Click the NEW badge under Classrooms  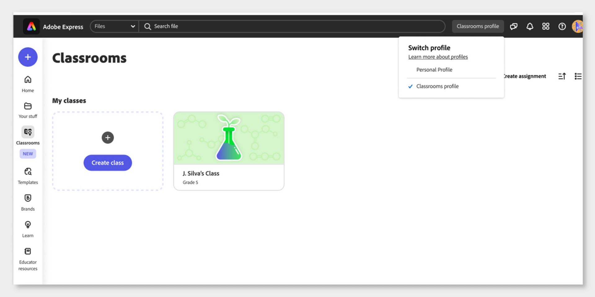(x=28, y=154)
